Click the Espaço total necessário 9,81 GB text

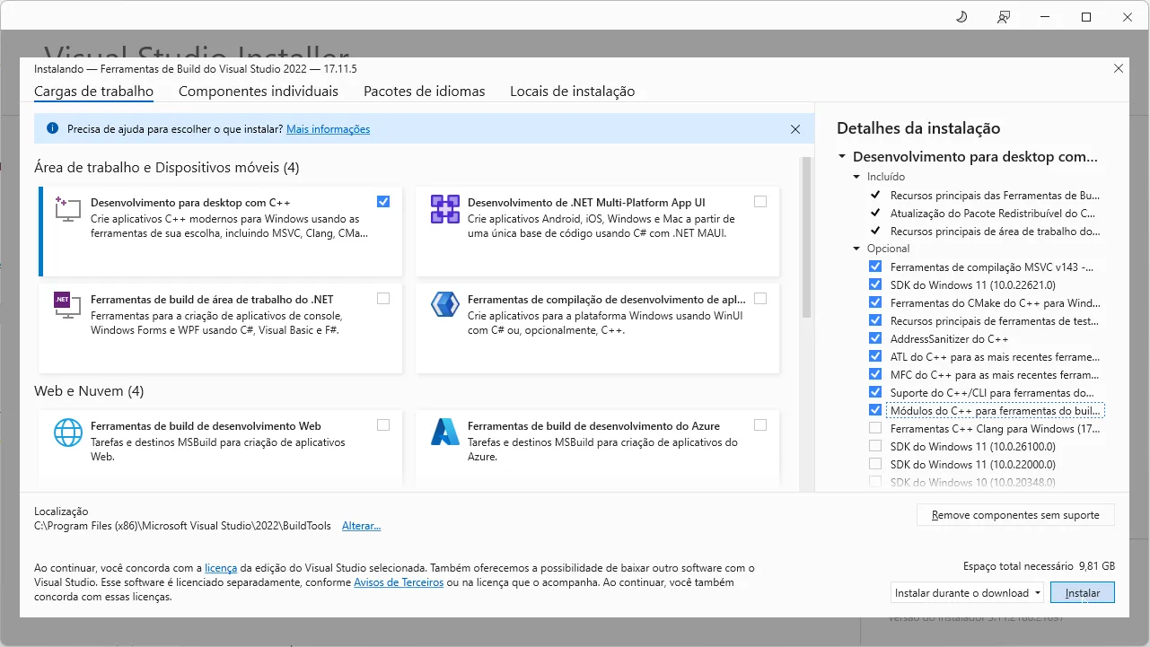(1039, 566)
